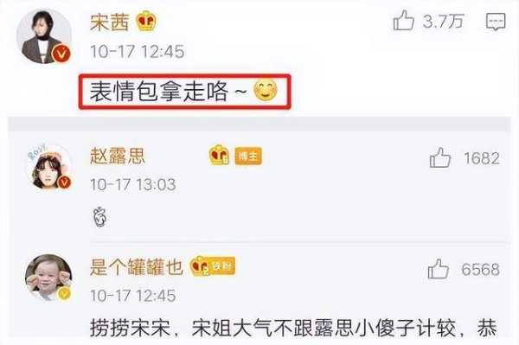Like 宋茜's comment with 3.7万 likes
The image size is (519, 345).
point(403,20)
